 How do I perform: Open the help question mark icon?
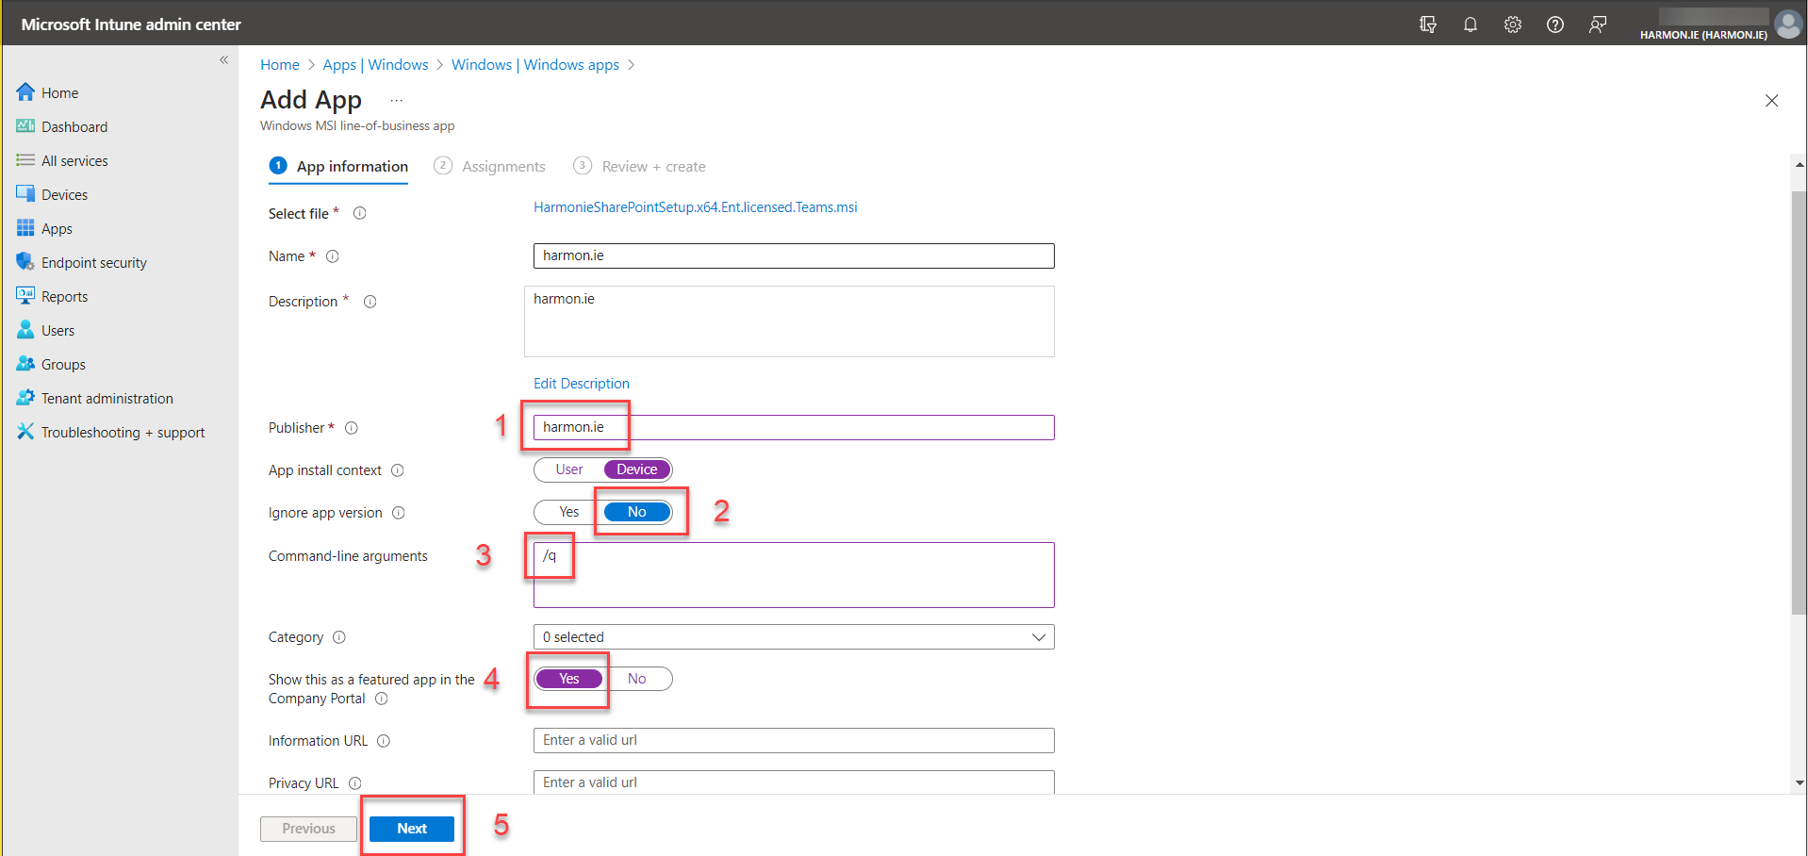(x=1554, y=25)
